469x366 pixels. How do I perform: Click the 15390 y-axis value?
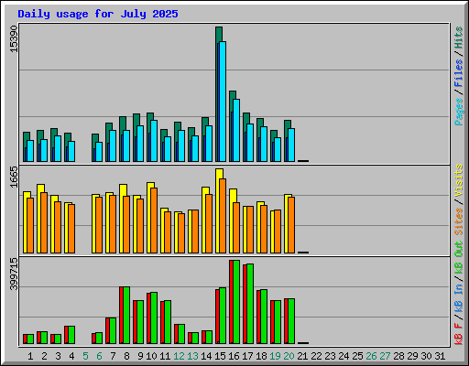tap(14, 38)
